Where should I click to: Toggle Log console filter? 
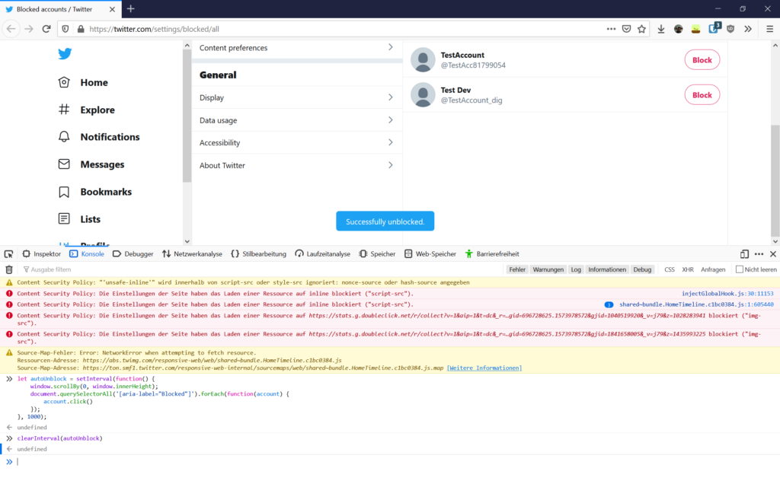click(576, 269)
